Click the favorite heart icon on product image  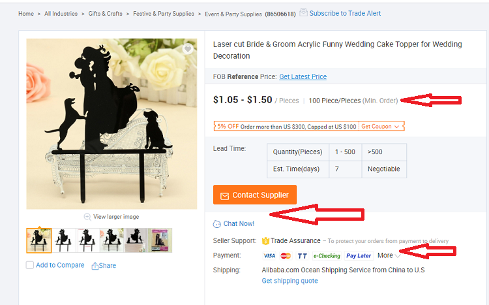[188, 49]
